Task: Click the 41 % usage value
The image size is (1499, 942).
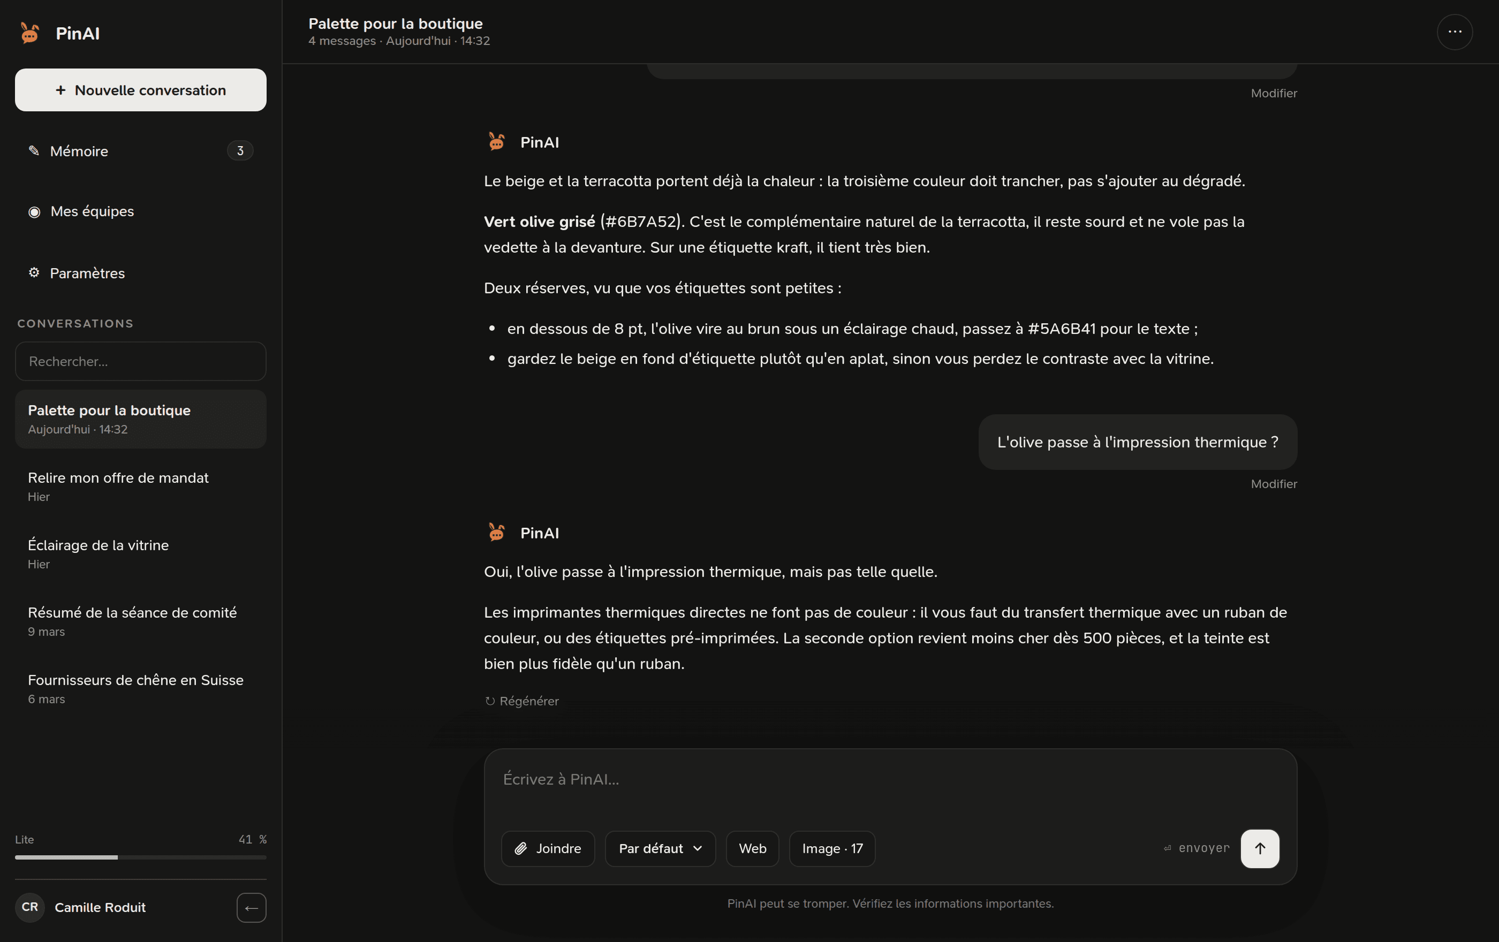Action: pos(252,839)
